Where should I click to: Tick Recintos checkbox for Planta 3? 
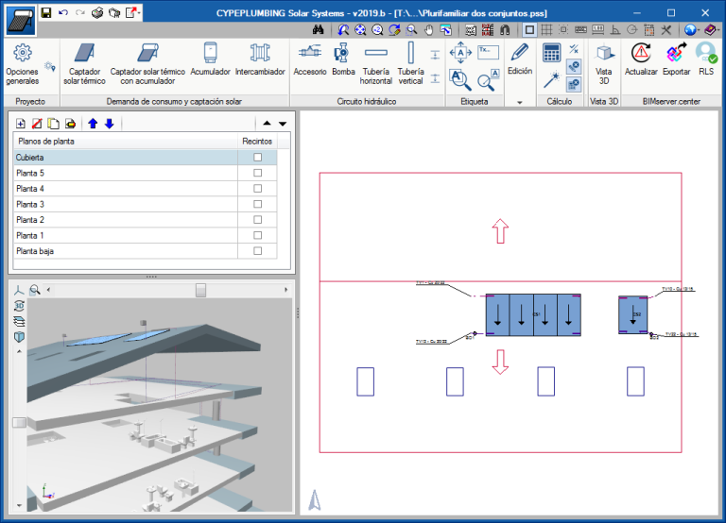pyautogui.click(x=257, y=205)
